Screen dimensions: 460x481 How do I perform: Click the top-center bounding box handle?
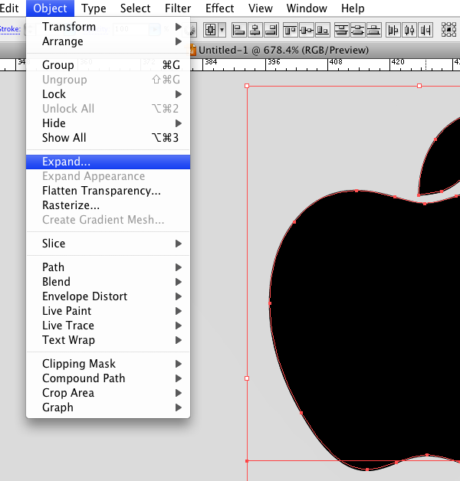click(419, 86)
